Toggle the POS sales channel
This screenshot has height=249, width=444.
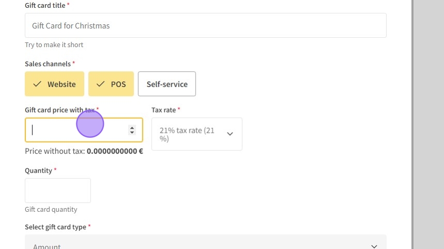pos(111,84)
